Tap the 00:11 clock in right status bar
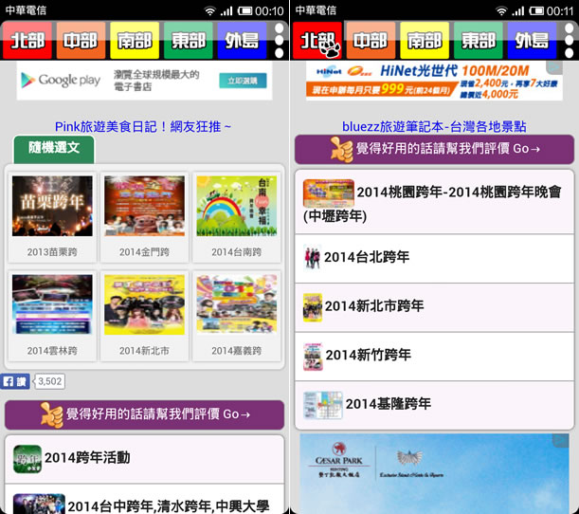The image size is (579, 514). pyautogui.click(x=560, y=10)
